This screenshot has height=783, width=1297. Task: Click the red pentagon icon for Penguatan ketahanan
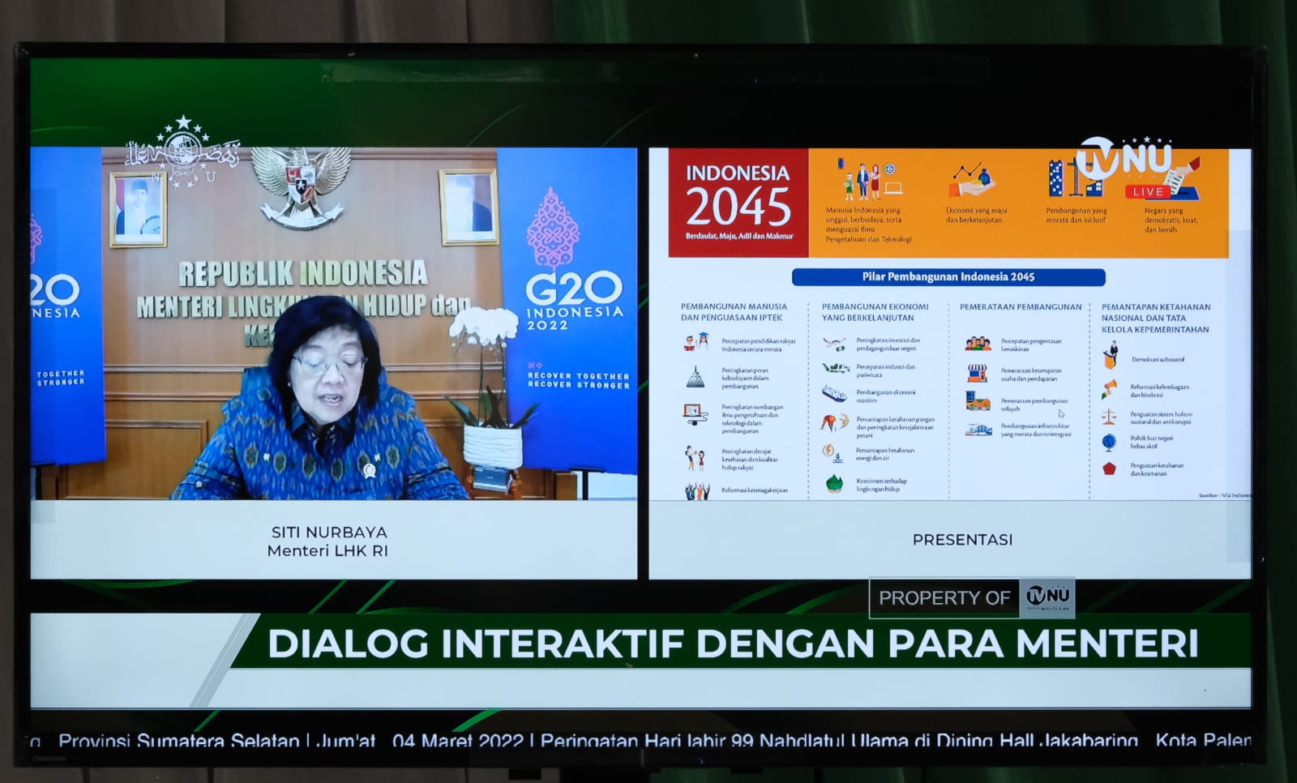1109,469
